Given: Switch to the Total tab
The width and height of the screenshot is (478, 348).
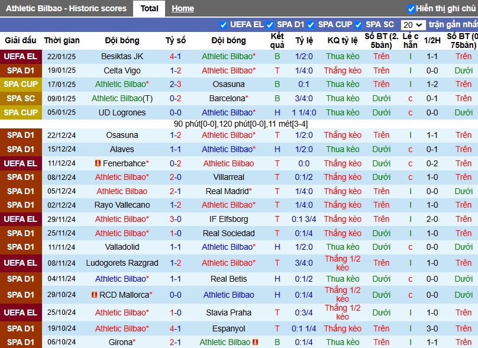Looking at the screenshot, I should pos(149,8).
